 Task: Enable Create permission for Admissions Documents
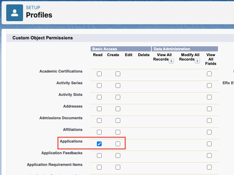[x=118, y=121]
